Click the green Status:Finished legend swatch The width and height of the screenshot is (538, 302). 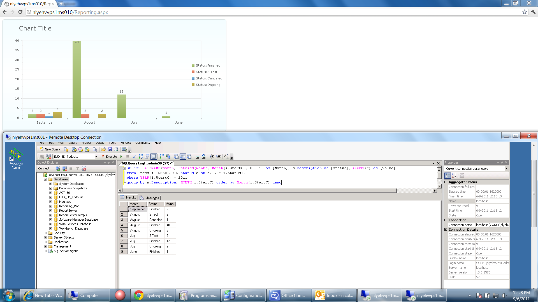coord(193,65)
